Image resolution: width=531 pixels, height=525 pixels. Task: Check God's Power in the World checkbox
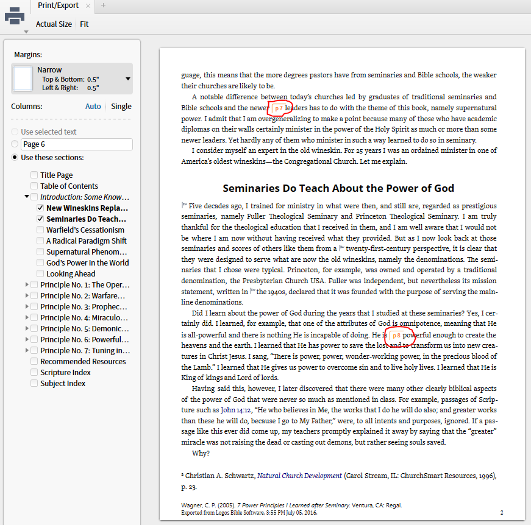[40, 262]
